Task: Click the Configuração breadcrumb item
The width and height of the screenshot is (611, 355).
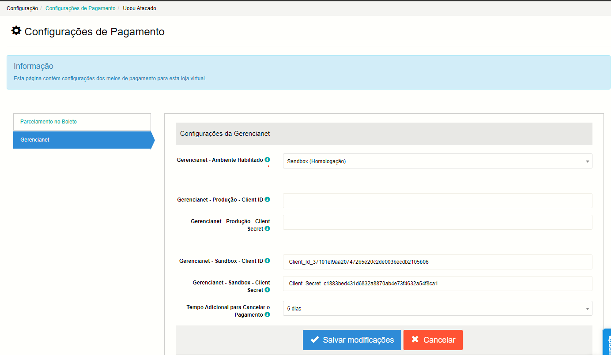Action: tap(22, 8)
